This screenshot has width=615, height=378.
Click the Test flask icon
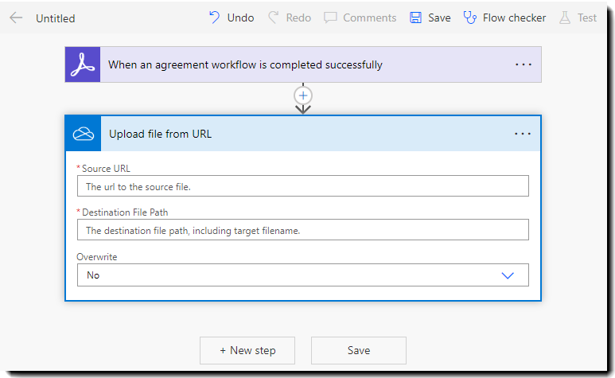click(x=566, y=18)
